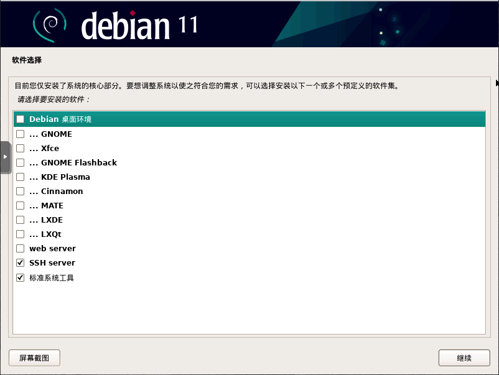Uncheck the SSH server checkbox

click(21, 262)
